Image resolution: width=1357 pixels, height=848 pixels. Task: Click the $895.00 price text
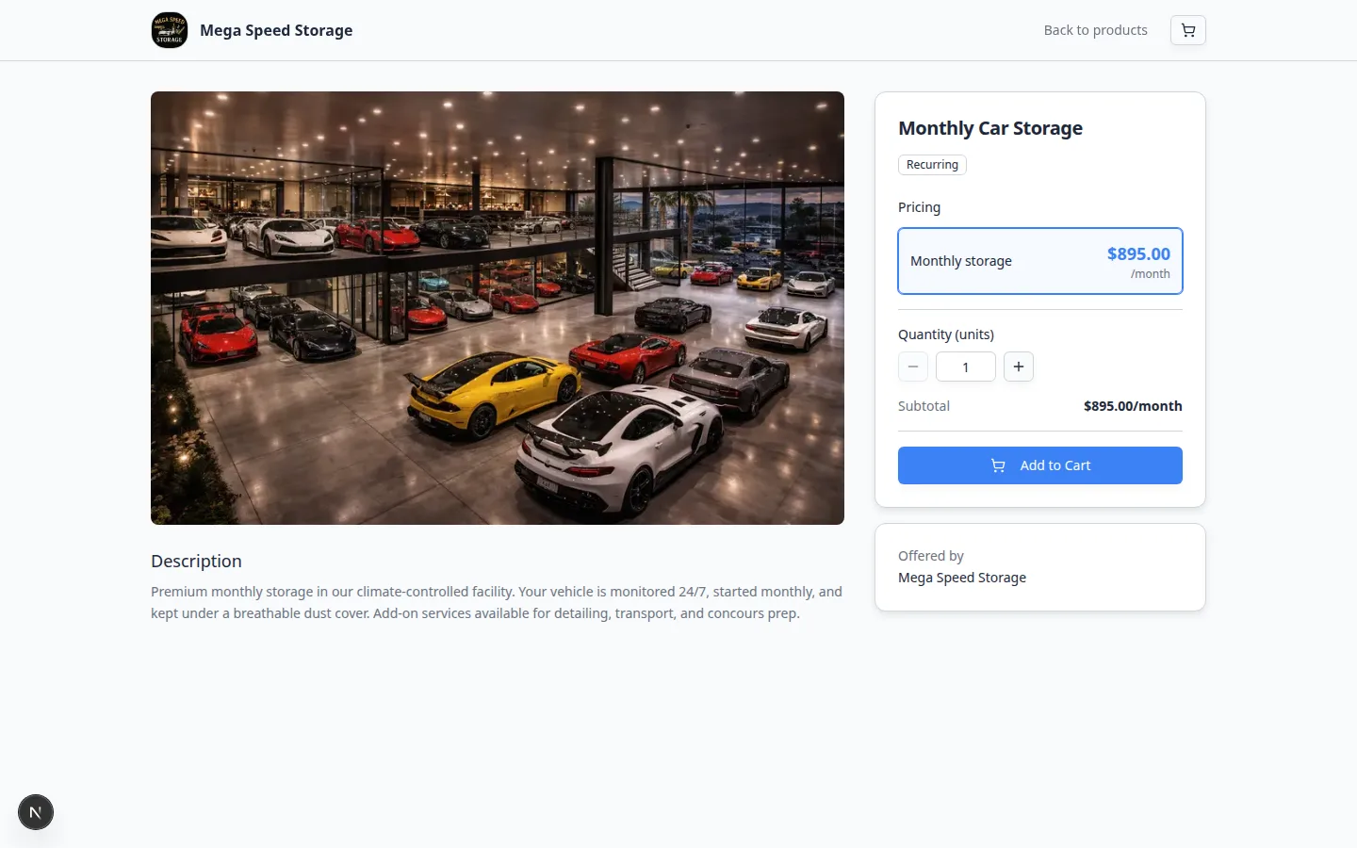click(1138, 253)
